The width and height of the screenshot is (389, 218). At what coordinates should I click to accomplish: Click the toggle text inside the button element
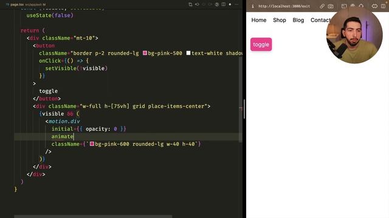49,91
